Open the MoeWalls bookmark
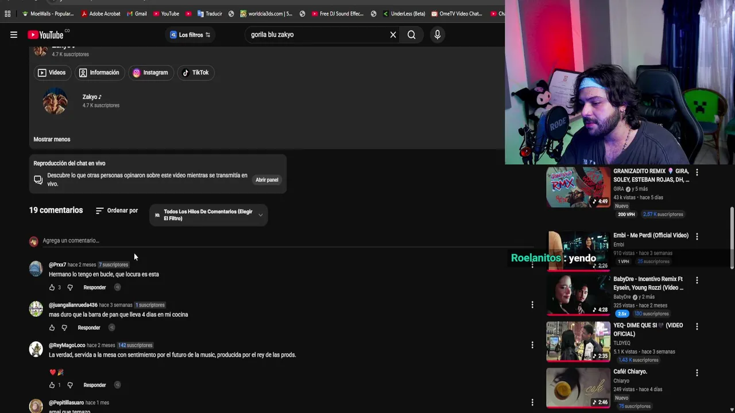 48,14
